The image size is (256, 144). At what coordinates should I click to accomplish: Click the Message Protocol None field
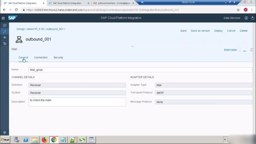[x=204, y=102]
